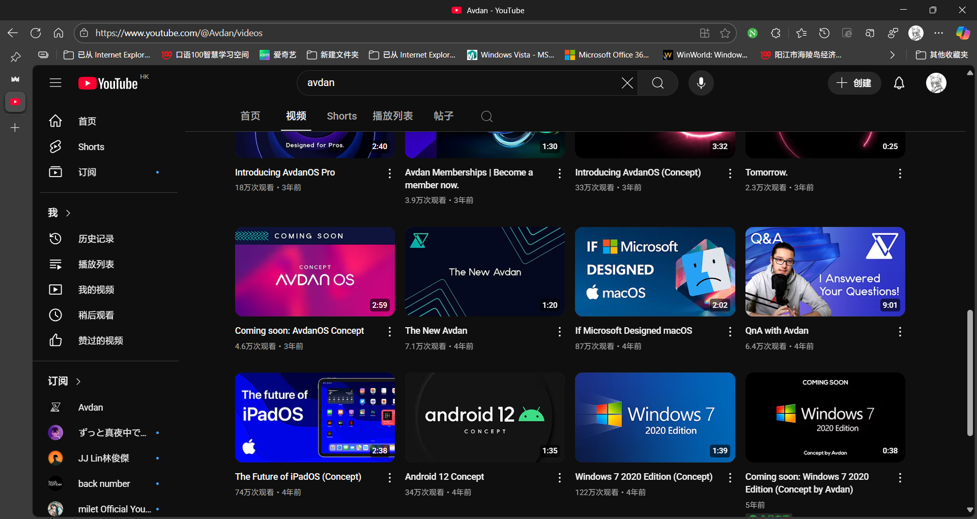977x519 pixels.
Task: Refresh the page in the browser toolbar
Action: tap(36, 33)
